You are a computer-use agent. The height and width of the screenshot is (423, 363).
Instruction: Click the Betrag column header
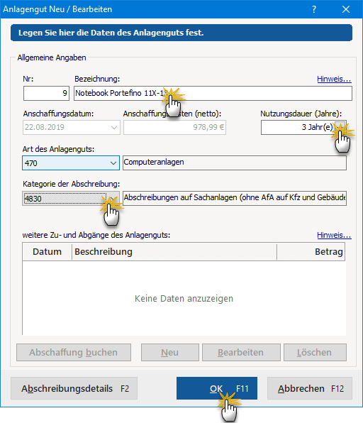pyautogui.click(x=311, y=252)
